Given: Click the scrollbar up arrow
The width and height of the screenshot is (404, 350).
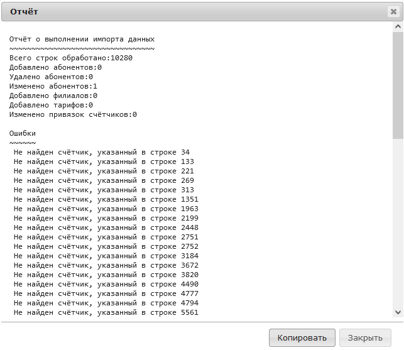Looking at the screenshot, I should pos(398,28).
